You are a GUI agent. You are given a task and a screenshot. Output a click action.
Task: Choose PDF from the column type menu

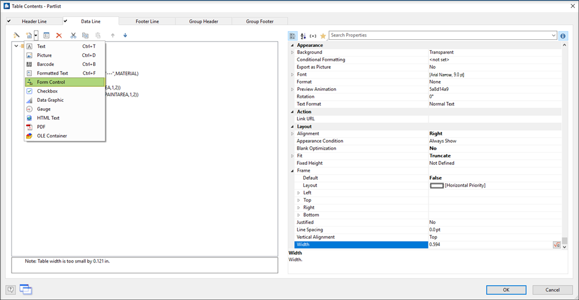click(65, 127)
